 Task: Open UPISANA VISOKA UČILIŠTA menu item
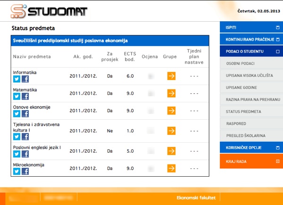coord(251,75)
